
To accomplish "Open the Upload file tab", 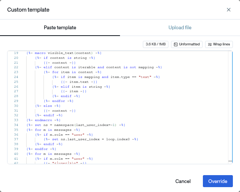I will tap(180, 28).
